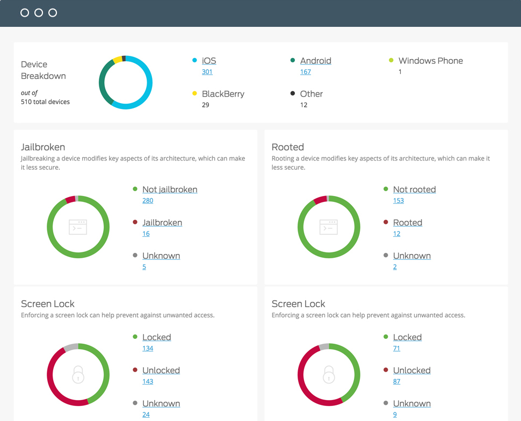Open Locked link above count 71
This screenshot has height=421, width=521.
coord(407,337)
